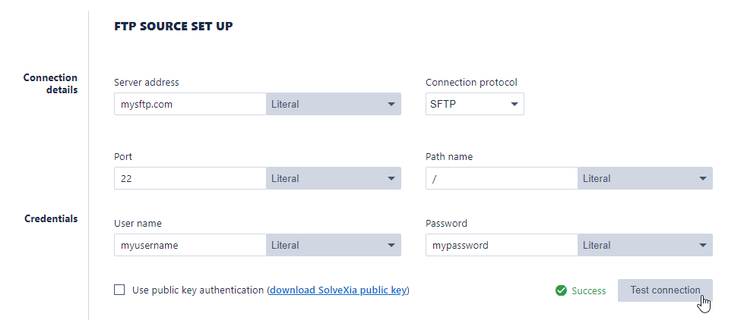744x320 pixels.
Task: Focus the Port input field
Action: tap(189, 178)
